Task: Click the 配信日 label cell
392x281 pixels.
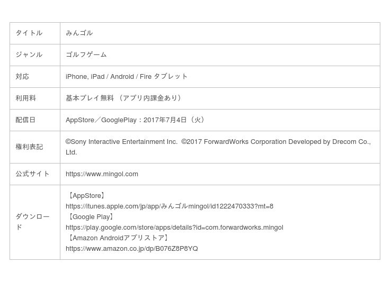Action: tap(26, 120)
